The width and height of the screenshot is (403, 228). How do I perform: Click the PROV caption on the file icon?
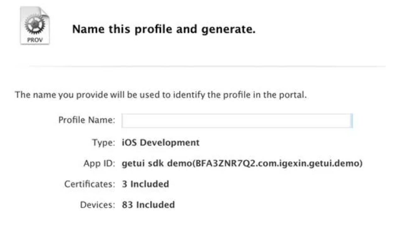pyautogui.click(x=35, y=40)
